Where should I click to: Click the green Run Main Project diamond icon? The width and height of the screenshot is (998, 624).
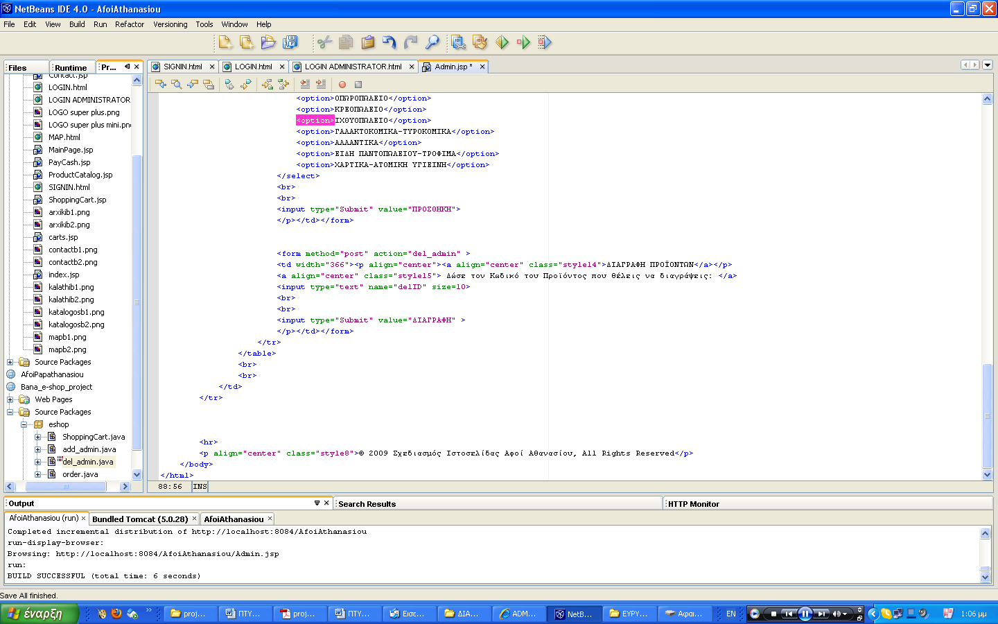502,42
